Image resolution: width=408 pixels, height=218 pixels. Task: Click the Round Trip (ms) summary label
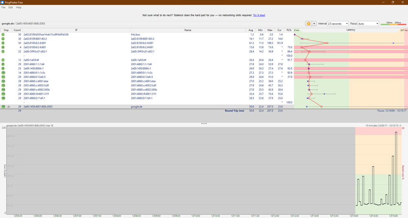pyautogui.click(x=234, y=111)
